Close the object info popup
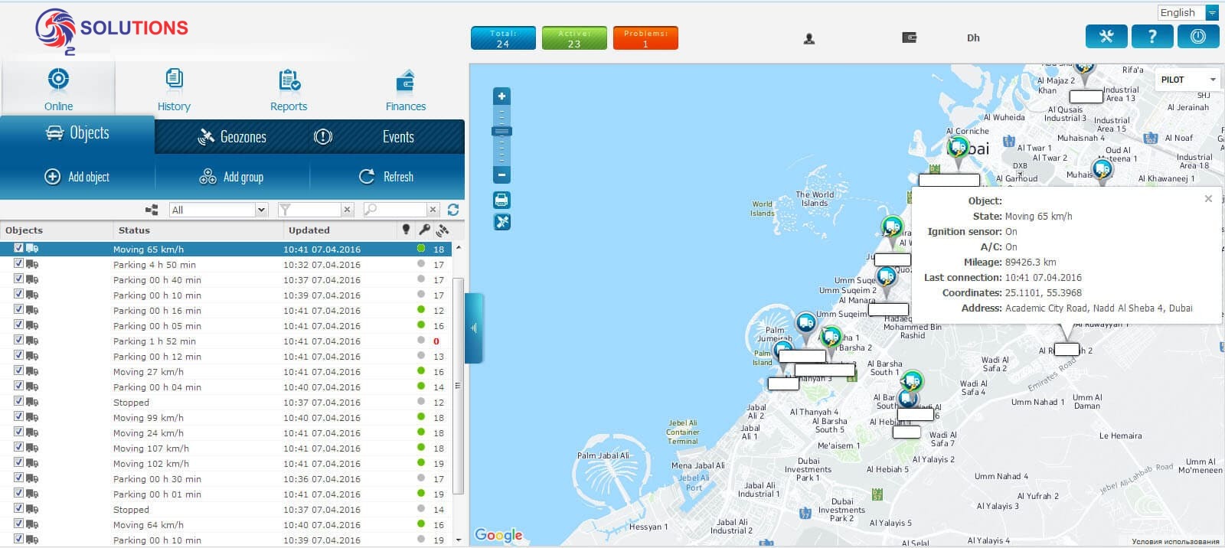Viewport: 1225px width, 548px height. coord(1208,199)
